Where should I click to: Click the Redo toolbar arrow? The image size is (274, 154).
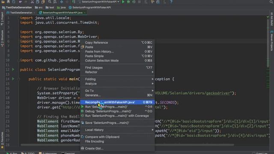coord(26,2)
